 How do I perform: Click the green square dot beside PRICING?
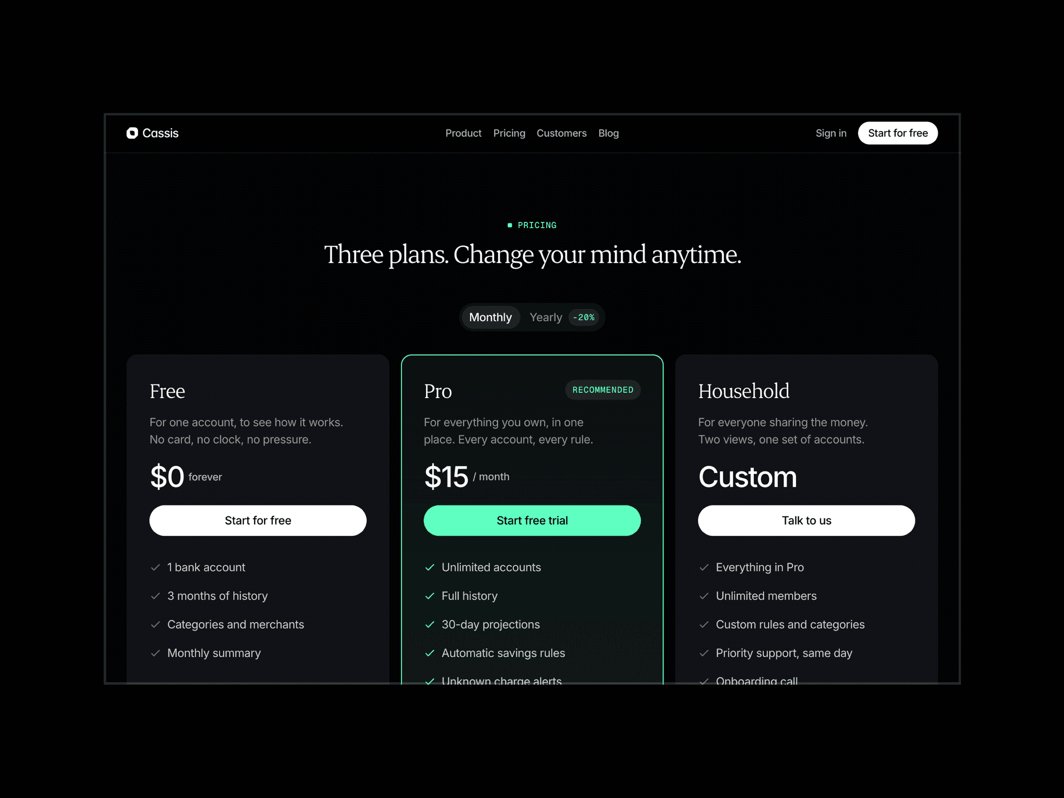coord(510,225)
